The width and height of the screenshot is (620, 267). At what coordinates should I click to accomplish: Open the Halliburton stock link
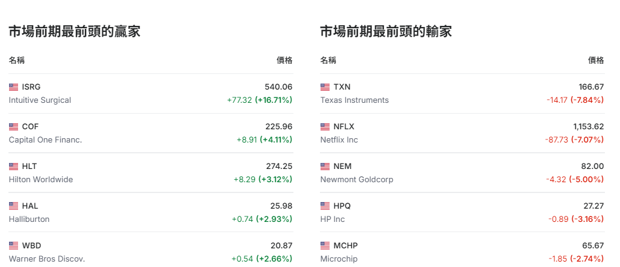pyautogui.click(x=29, y=219)
